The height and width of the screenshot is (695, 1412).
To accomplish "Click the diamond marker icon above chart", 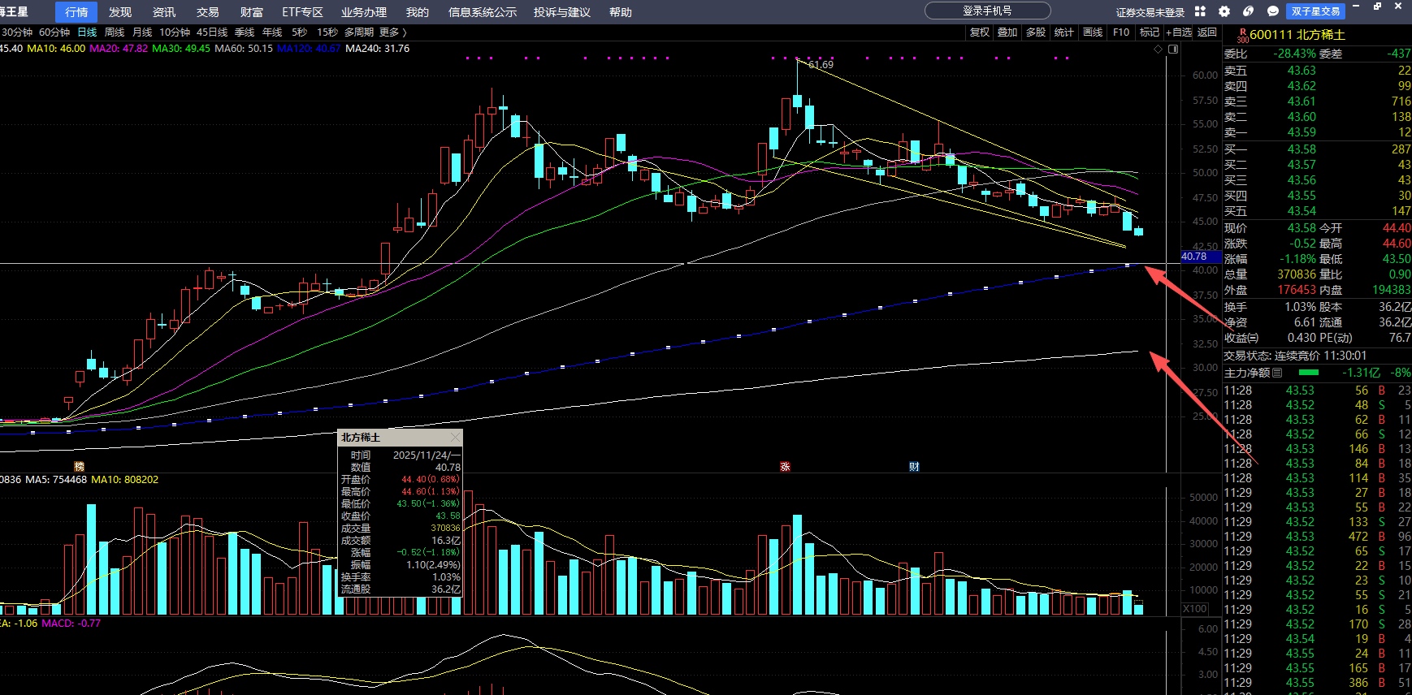I will [x=1159, y=50].
